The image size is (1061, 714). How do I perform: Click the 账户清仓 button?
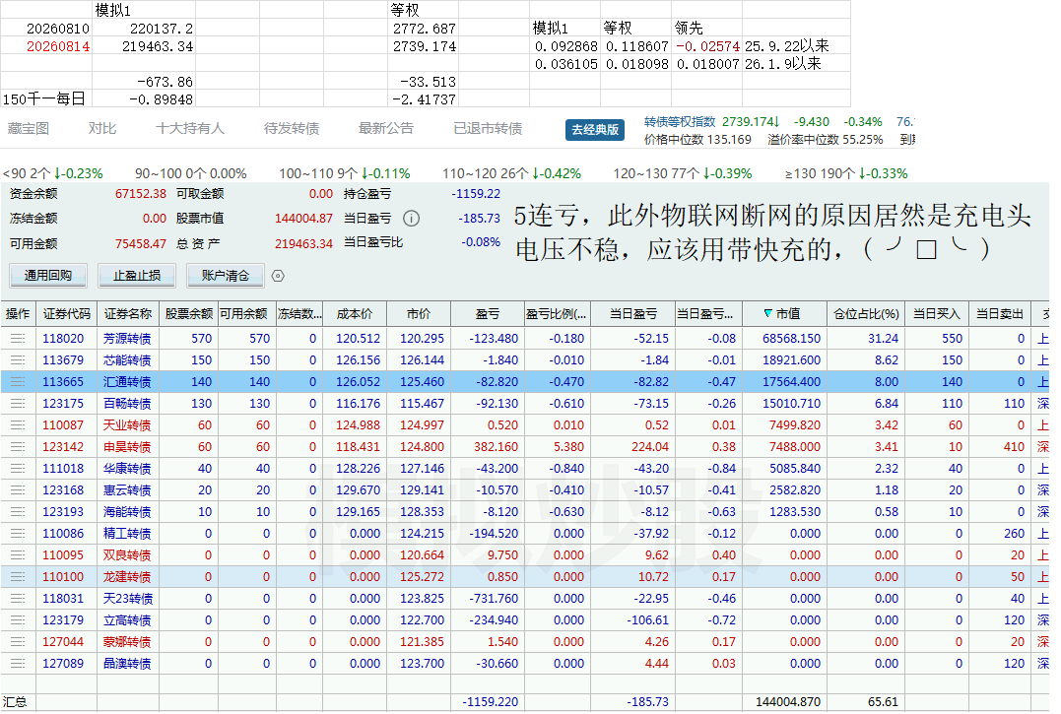click(226, 275)
